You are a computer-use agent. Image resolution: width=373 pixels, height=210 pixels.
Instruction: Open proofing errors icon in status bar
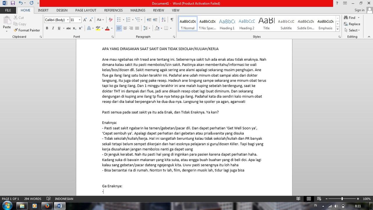point(49,199)
